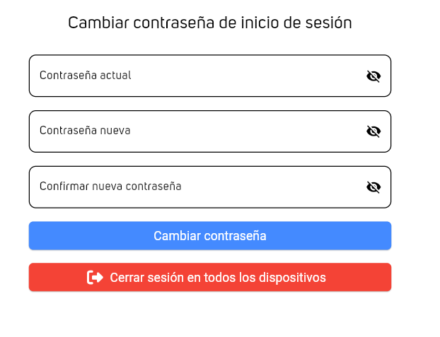
Task: Click into the Contraseña nueva field
Action: point(198,131)
